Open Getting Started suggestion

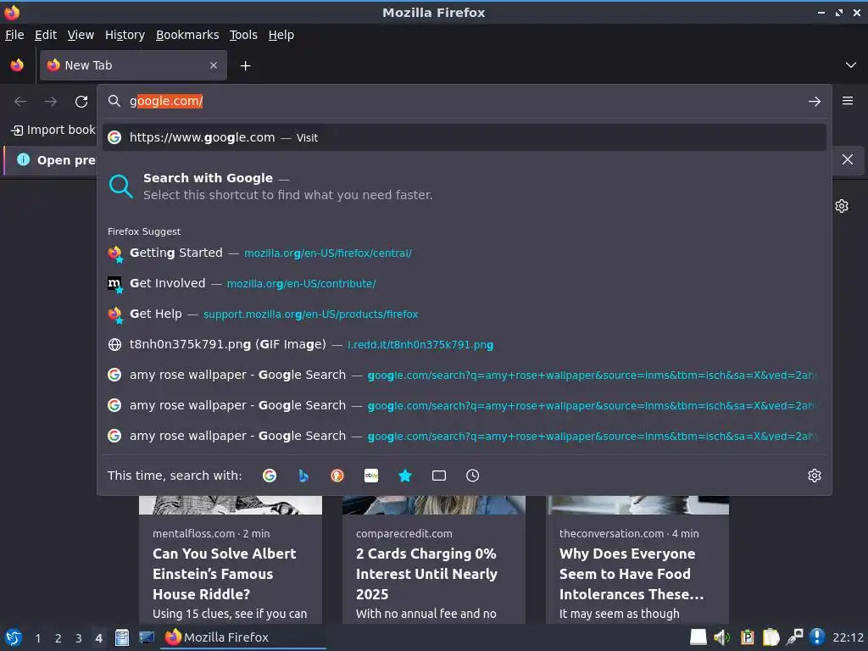pos(464,253)
